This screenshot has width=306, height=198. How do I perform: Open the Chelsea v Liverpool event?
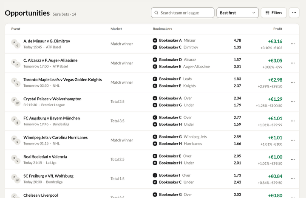pyautogui.click(x=41, y=195)
